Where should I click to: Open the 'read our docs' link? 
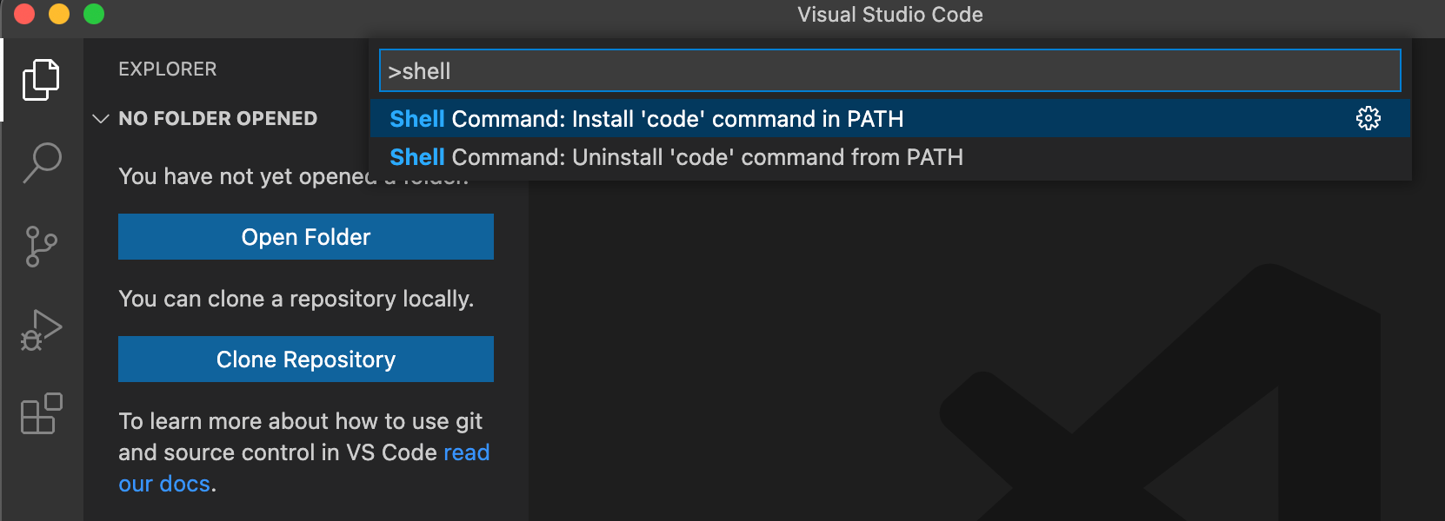[x=467, y=452]
